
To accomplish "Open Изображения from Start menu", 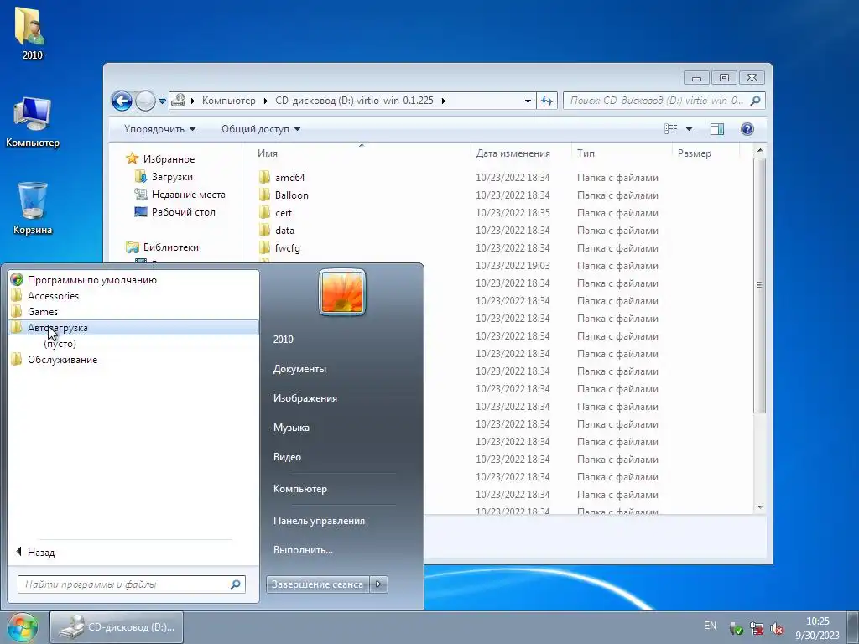I will (305, 398).
